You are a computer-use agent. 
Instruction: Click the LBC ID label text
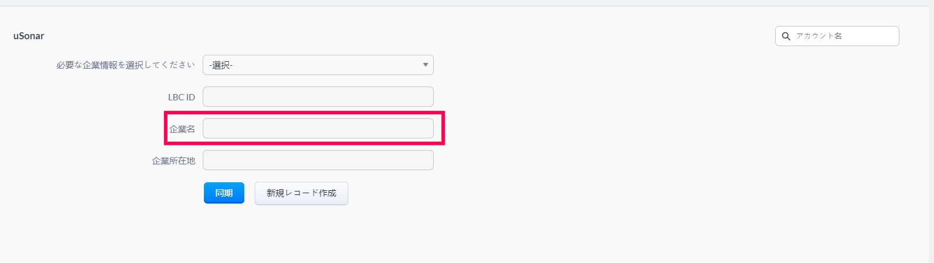tap(181, 97)
